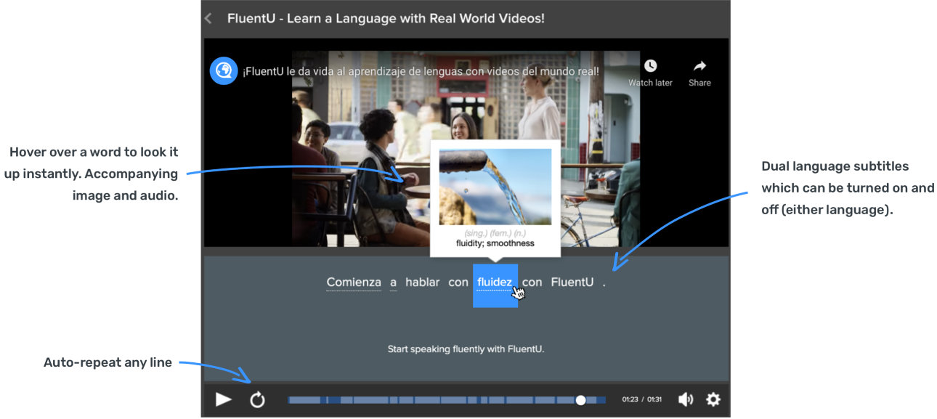The height and width of the screenshot is (419, 937).
Task: Click the video title text in the player
Action: point(421,71)
